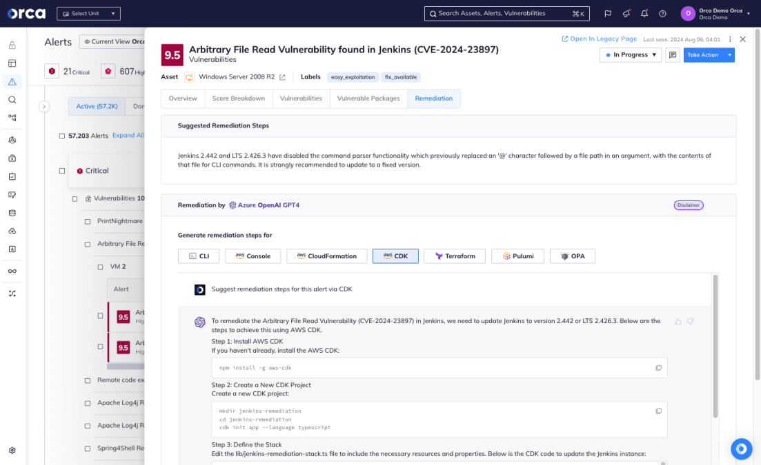Generate remediation steps for OPA
761x465 pixels.
click(572, 256)
